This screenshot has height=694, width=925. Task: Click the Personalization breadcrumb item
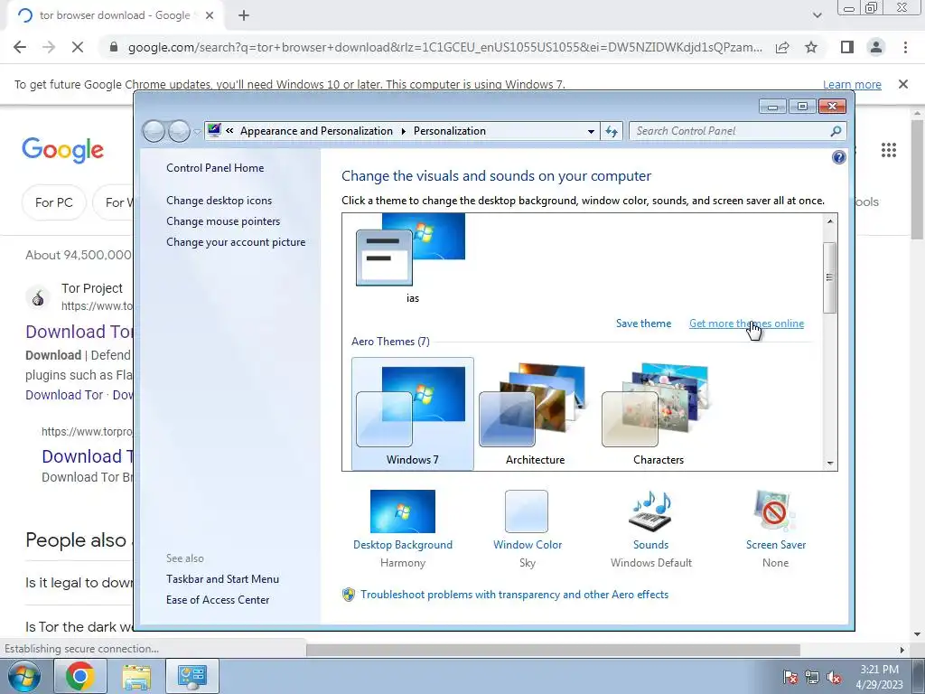pos(450,131)
